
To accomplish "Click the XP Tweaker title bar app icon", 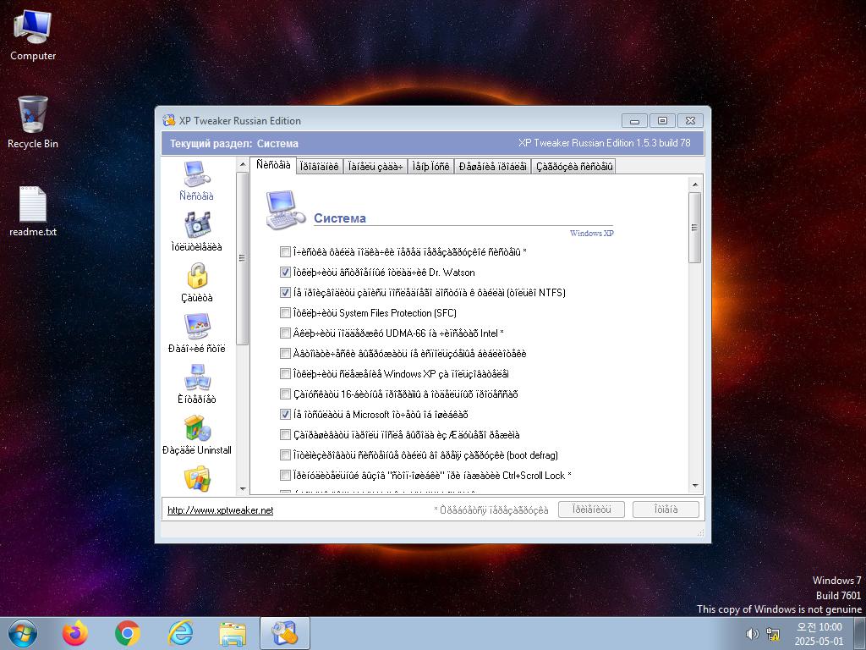I will (x=169, y=120).
